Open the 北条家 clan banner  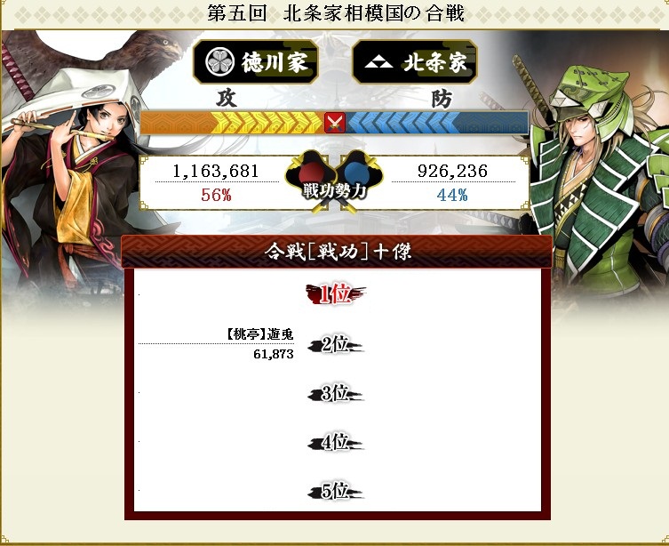coord(415,62)
